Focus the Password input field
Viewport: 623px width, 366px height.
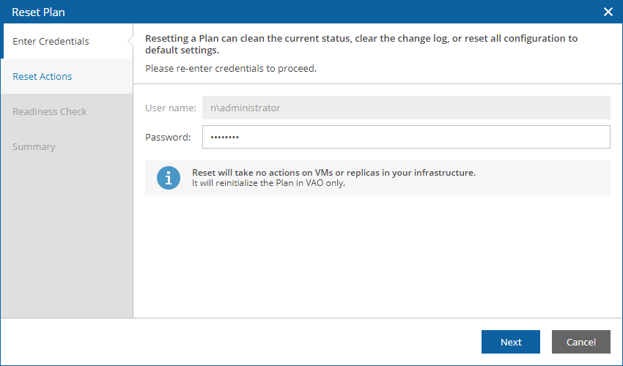406,137
